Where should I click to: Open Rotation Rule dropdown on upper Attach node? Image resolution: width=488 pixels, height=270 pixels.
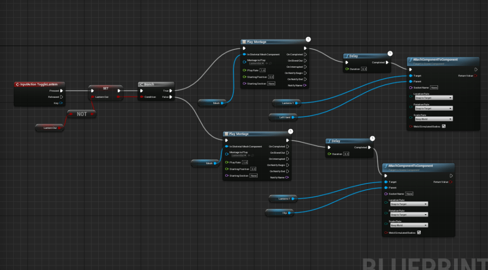433,108
